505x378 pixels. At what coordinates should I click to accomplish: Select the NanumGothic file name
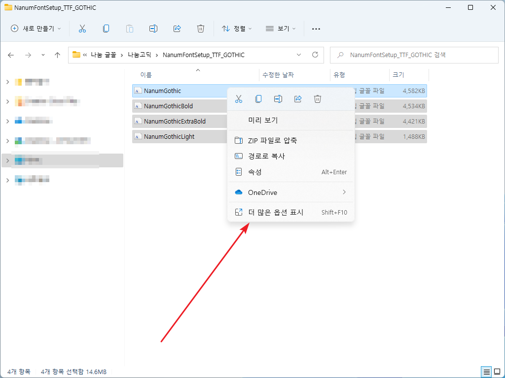tap(162, 91)
